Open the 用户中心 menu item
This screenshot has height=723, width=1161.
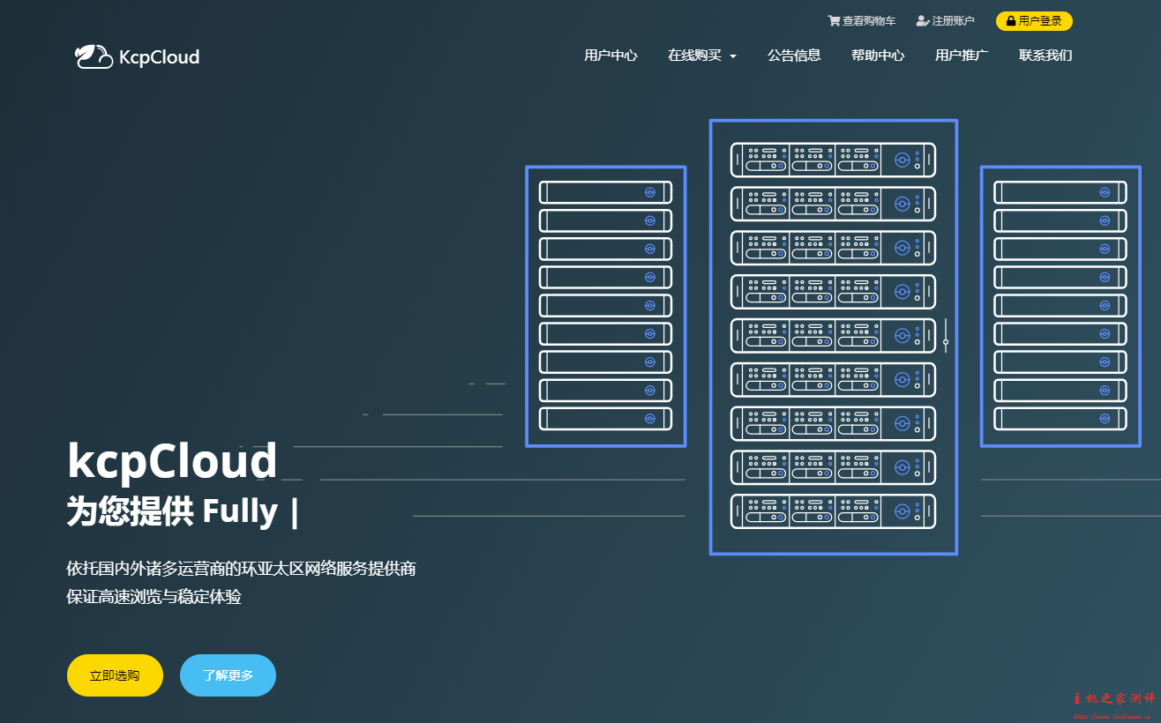click(x=610, y=56)
